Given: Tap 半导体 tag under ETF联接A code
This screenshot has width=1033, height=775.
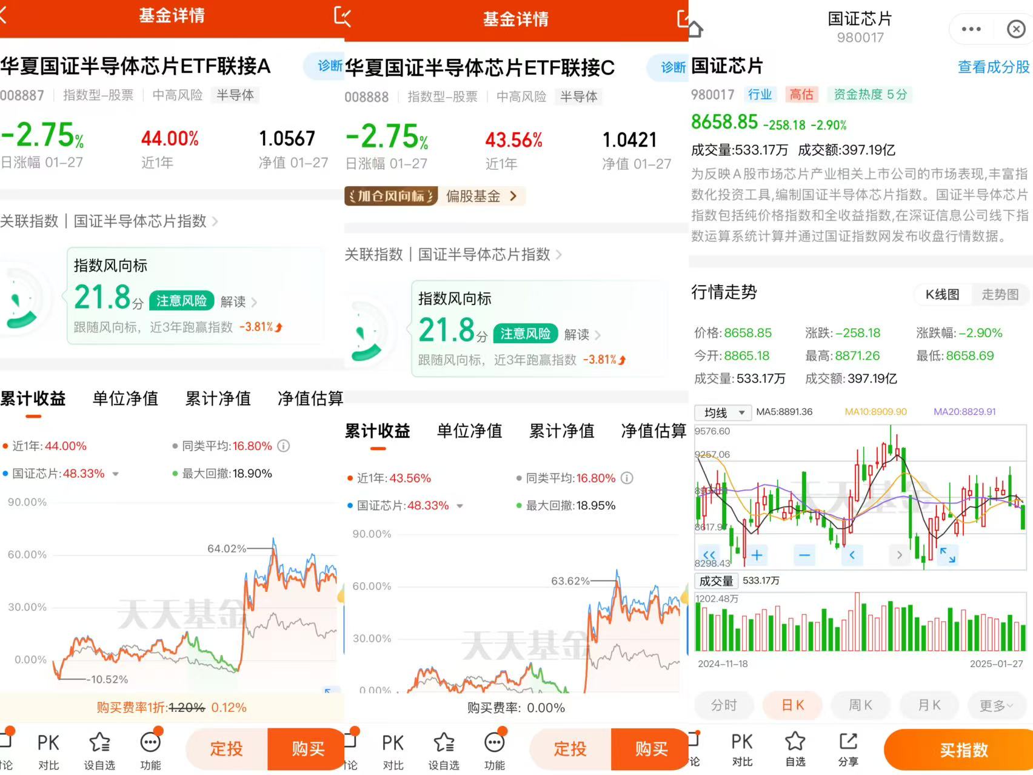Looking at the screenshot, I should click(x=235, y=95).
